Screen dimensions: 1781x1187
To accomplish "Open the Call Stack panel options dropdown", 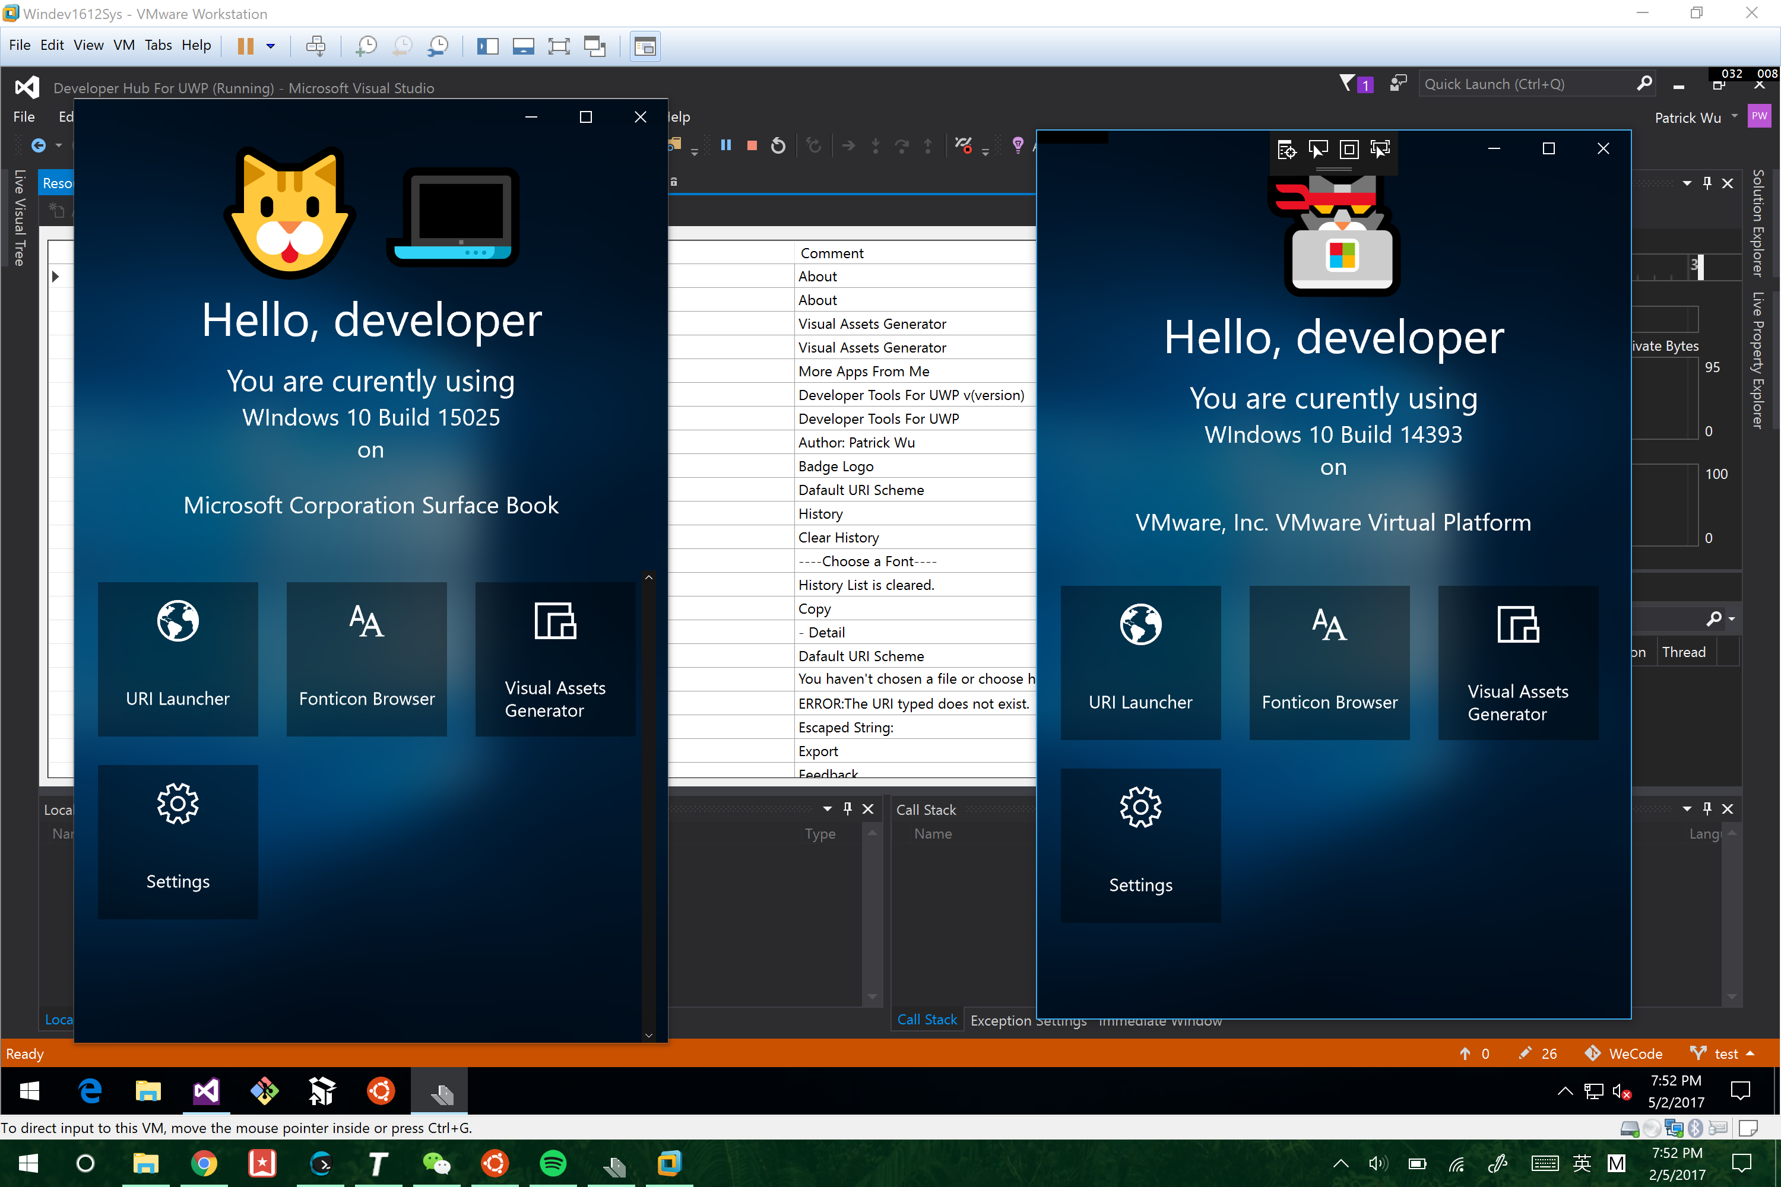I will click(1687, 810).
